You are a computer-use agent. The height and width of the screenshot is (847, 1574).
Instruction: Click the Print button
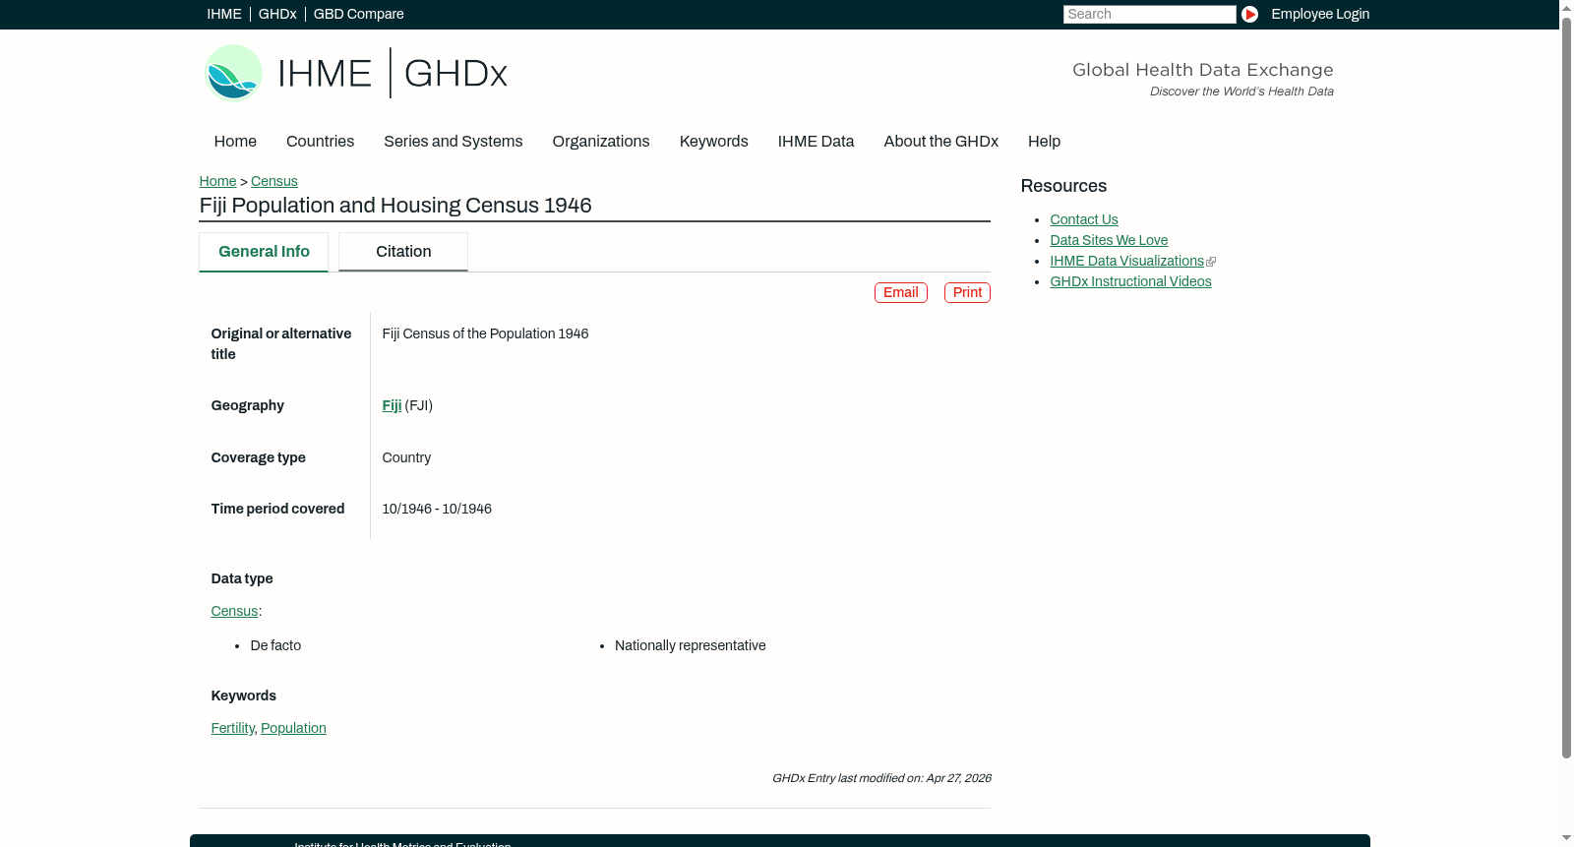coord(967,293)
